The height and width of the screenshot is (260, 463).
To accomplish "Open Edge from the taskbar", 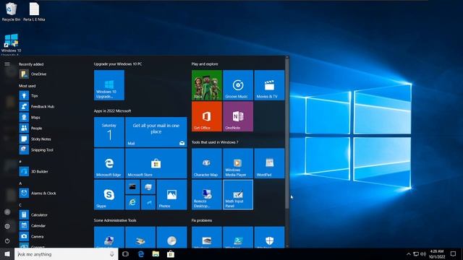I will click(141, 254).
